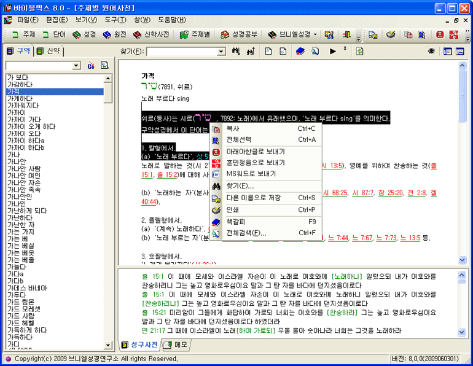The height and width of the screenshot is (366, 473).
Task: Choose 아래아한글로 보내기 in context menu
Action: point(266,152)
